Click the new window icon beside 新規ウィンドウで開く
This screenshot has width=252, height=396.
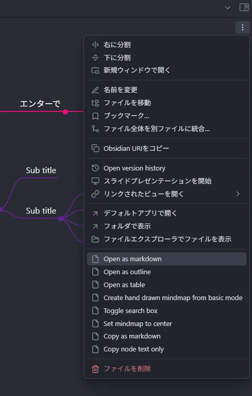click(x=95, y=70)
